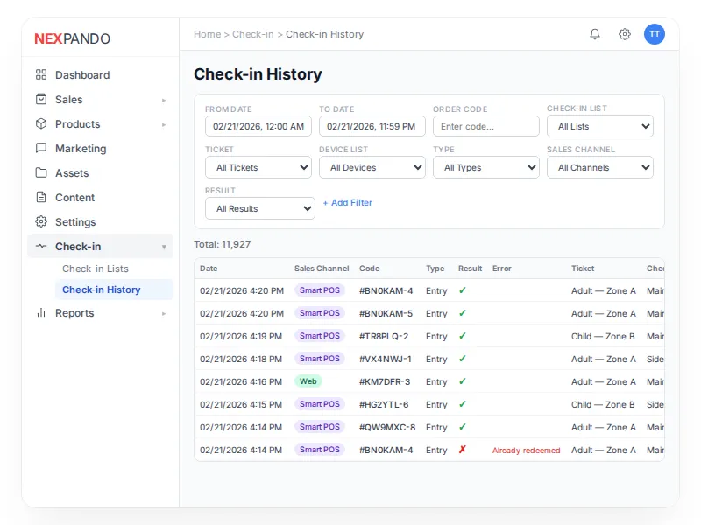
Task: Open the All Tickets dropdown
Action: pyautogui.click(x=258, y=167)
